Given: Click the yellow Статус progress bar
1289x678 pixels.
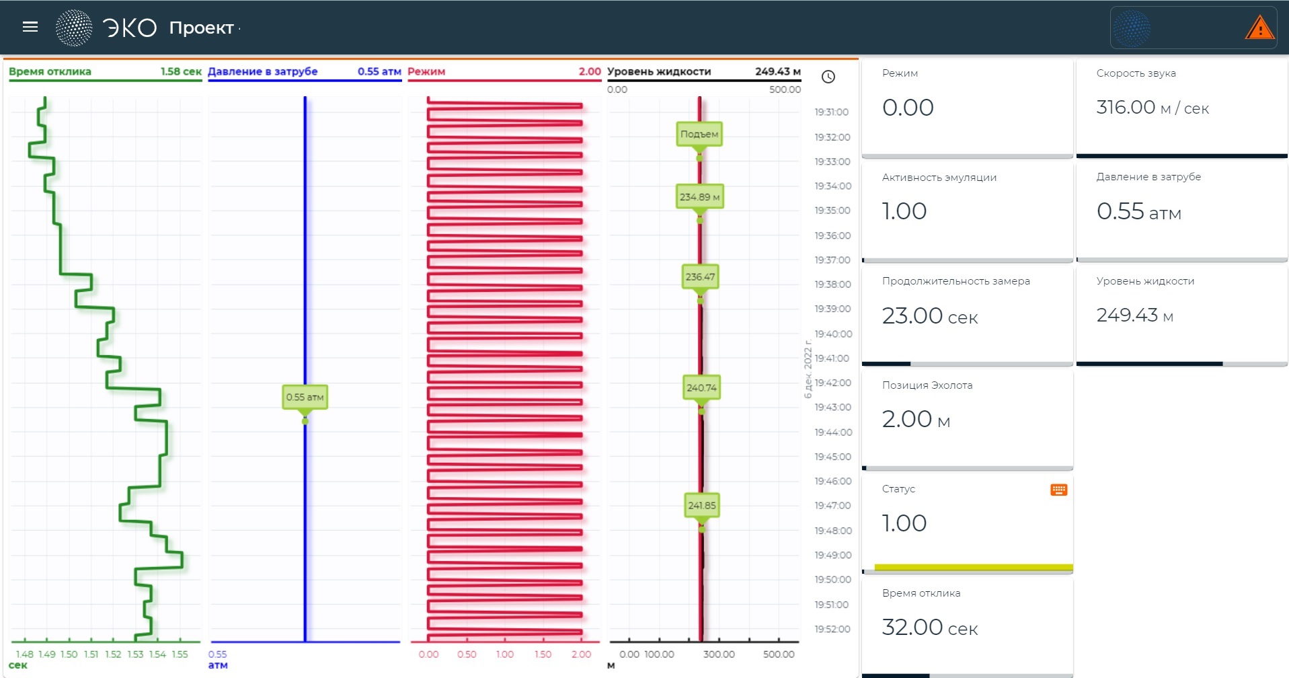Looking at the screenshot, I should click(972, 567).
